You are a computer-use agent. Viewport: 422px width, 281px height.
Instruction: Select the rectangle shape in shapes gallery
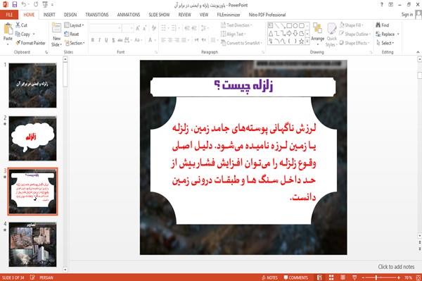289,26
